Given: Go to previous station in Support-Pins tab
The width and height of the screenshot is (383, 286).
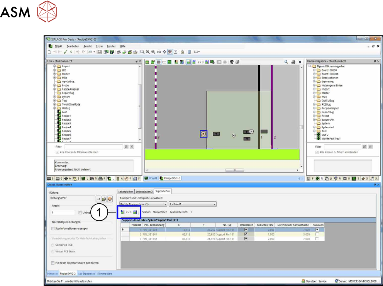Looking at the screenshot, I should coord(122,212).
